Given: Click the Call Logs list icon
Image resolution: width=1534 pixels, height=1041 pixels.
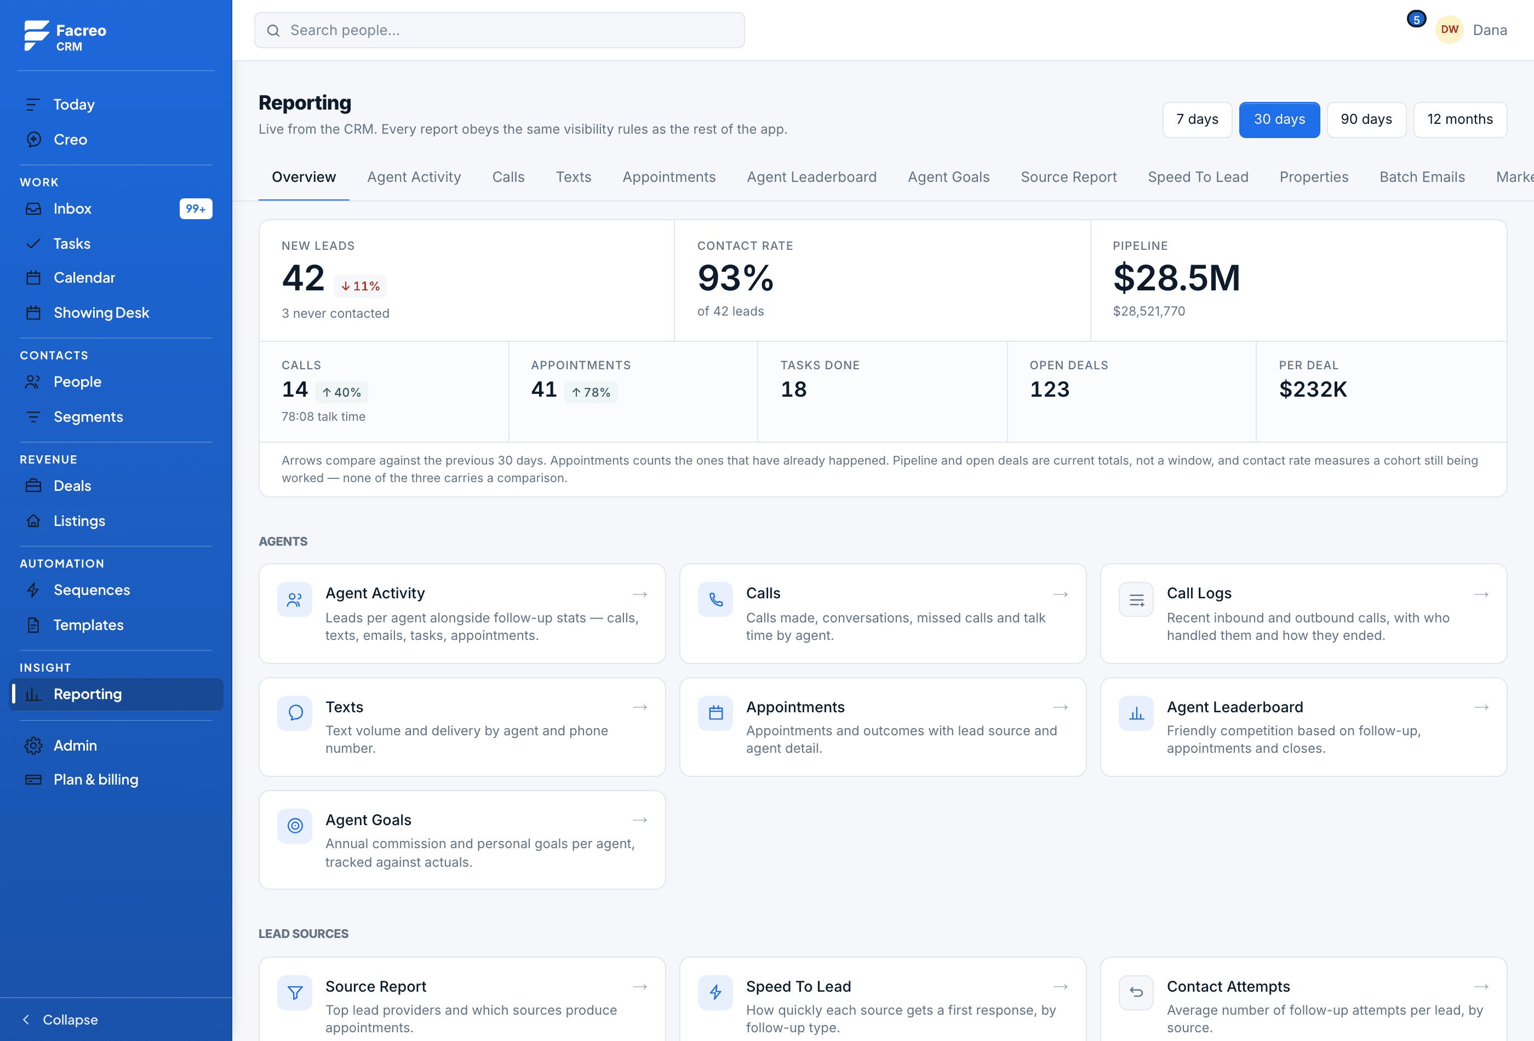Looking at the screenshot, I should pos(1136,599).
